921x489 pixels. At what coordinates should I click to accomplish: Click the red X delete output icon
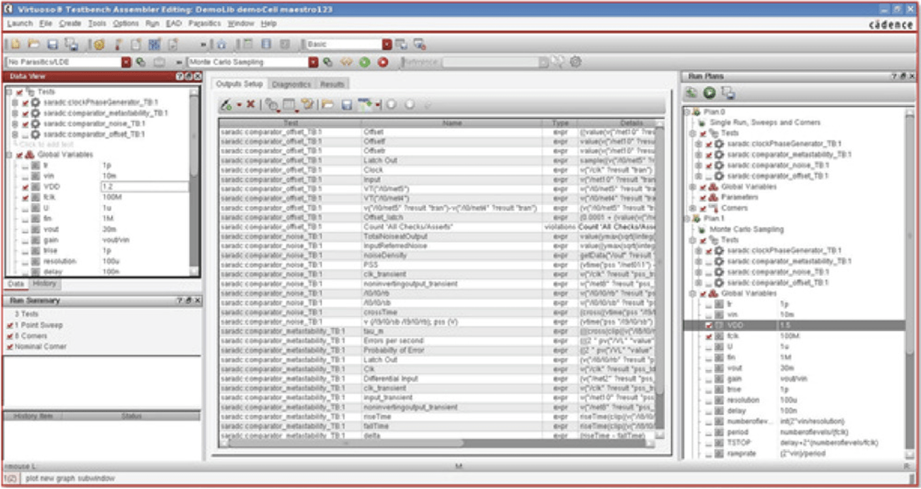250,104
